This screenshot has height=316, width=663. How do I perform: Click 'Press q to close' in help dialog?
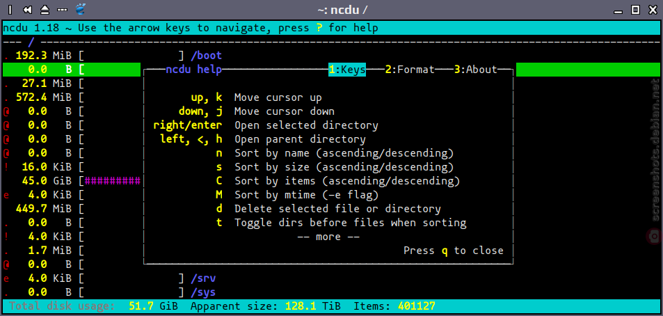coord(454,251)
